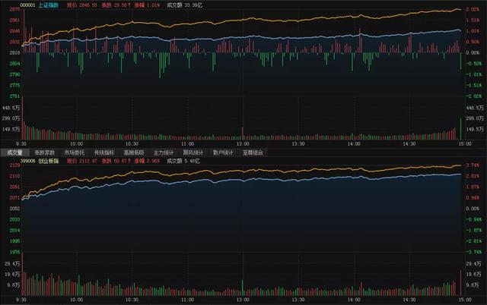Click the 现价 2846.55 value

pos(82,5)
